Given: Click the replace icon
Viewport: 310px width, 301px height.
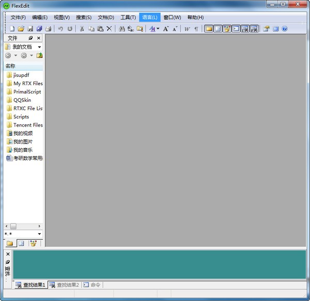Looking at the screenshot, I should 131,29.
